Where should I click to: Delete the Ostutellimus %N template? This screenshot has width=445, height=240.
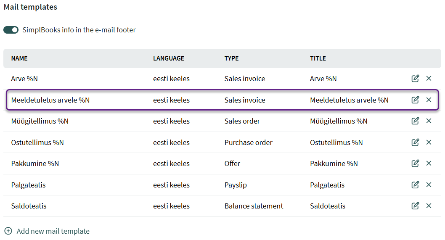pyautogui.click(x=429, y=142)
